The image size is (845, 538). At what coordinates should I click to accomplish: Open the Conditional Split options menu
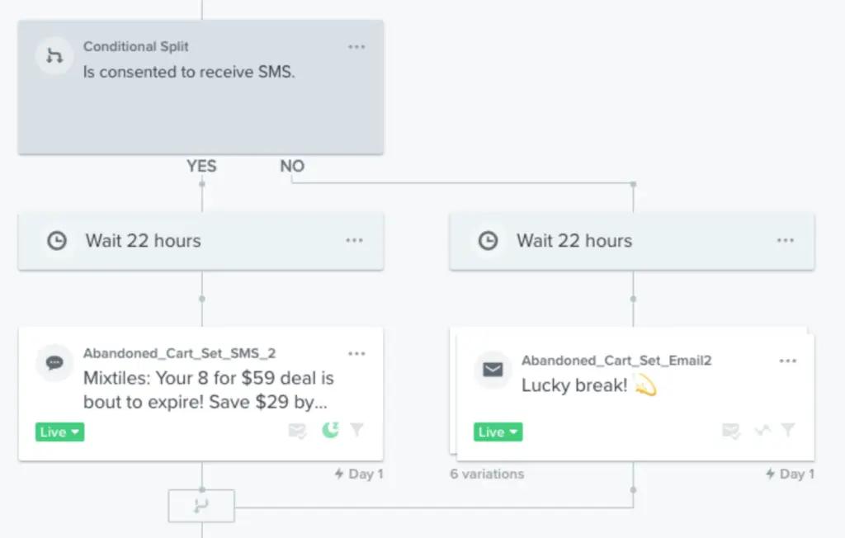pyautogui.click(x=356, y=47)
